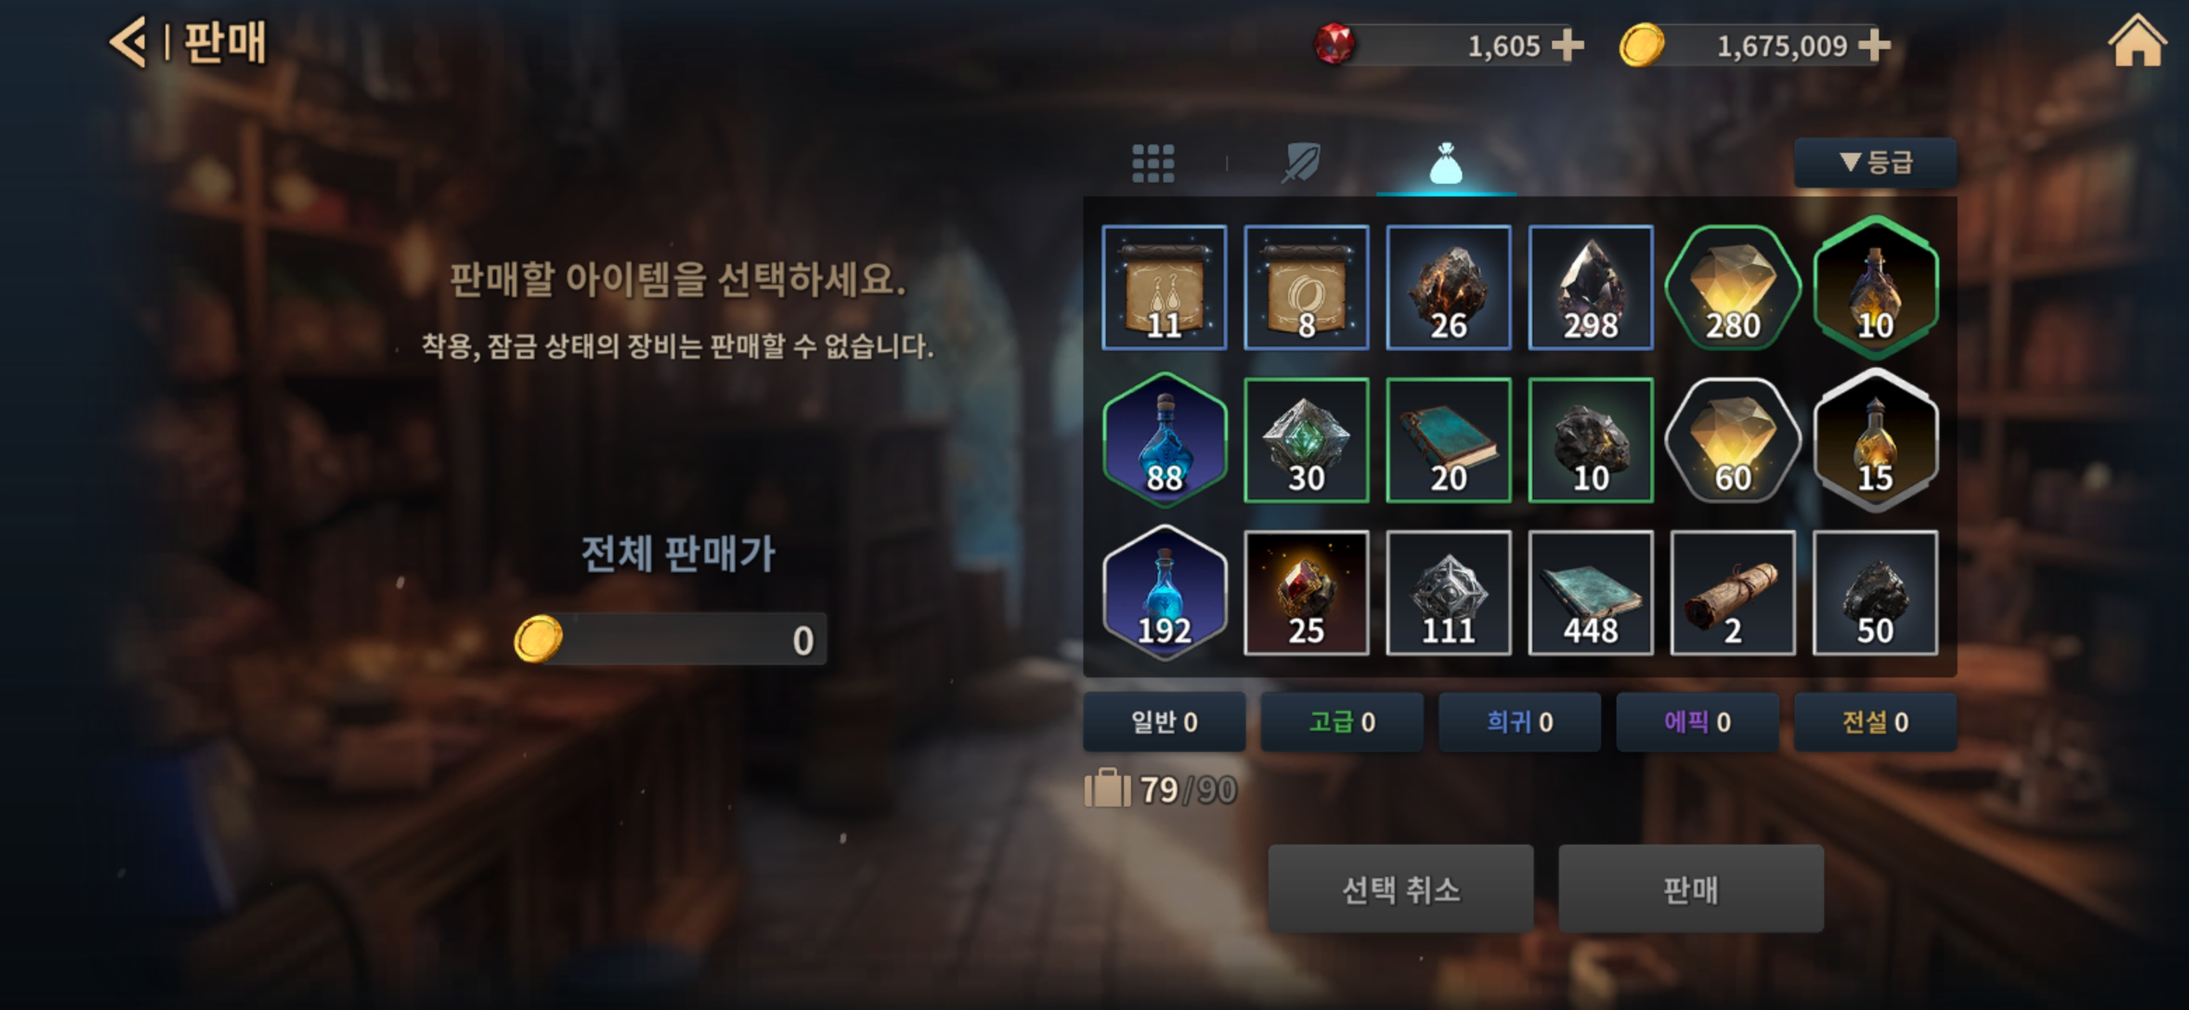Select the teal book item with count 20
The width and height of the screenshot is (2189, 1010).
pyautogui.click(x=1448, y=440)
